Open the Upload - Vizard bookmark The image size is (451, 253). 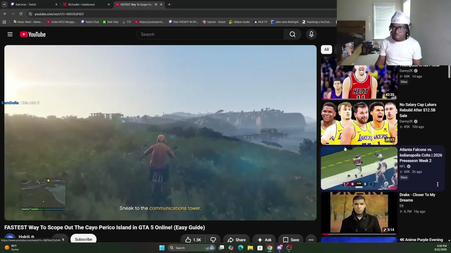point(214,22)
